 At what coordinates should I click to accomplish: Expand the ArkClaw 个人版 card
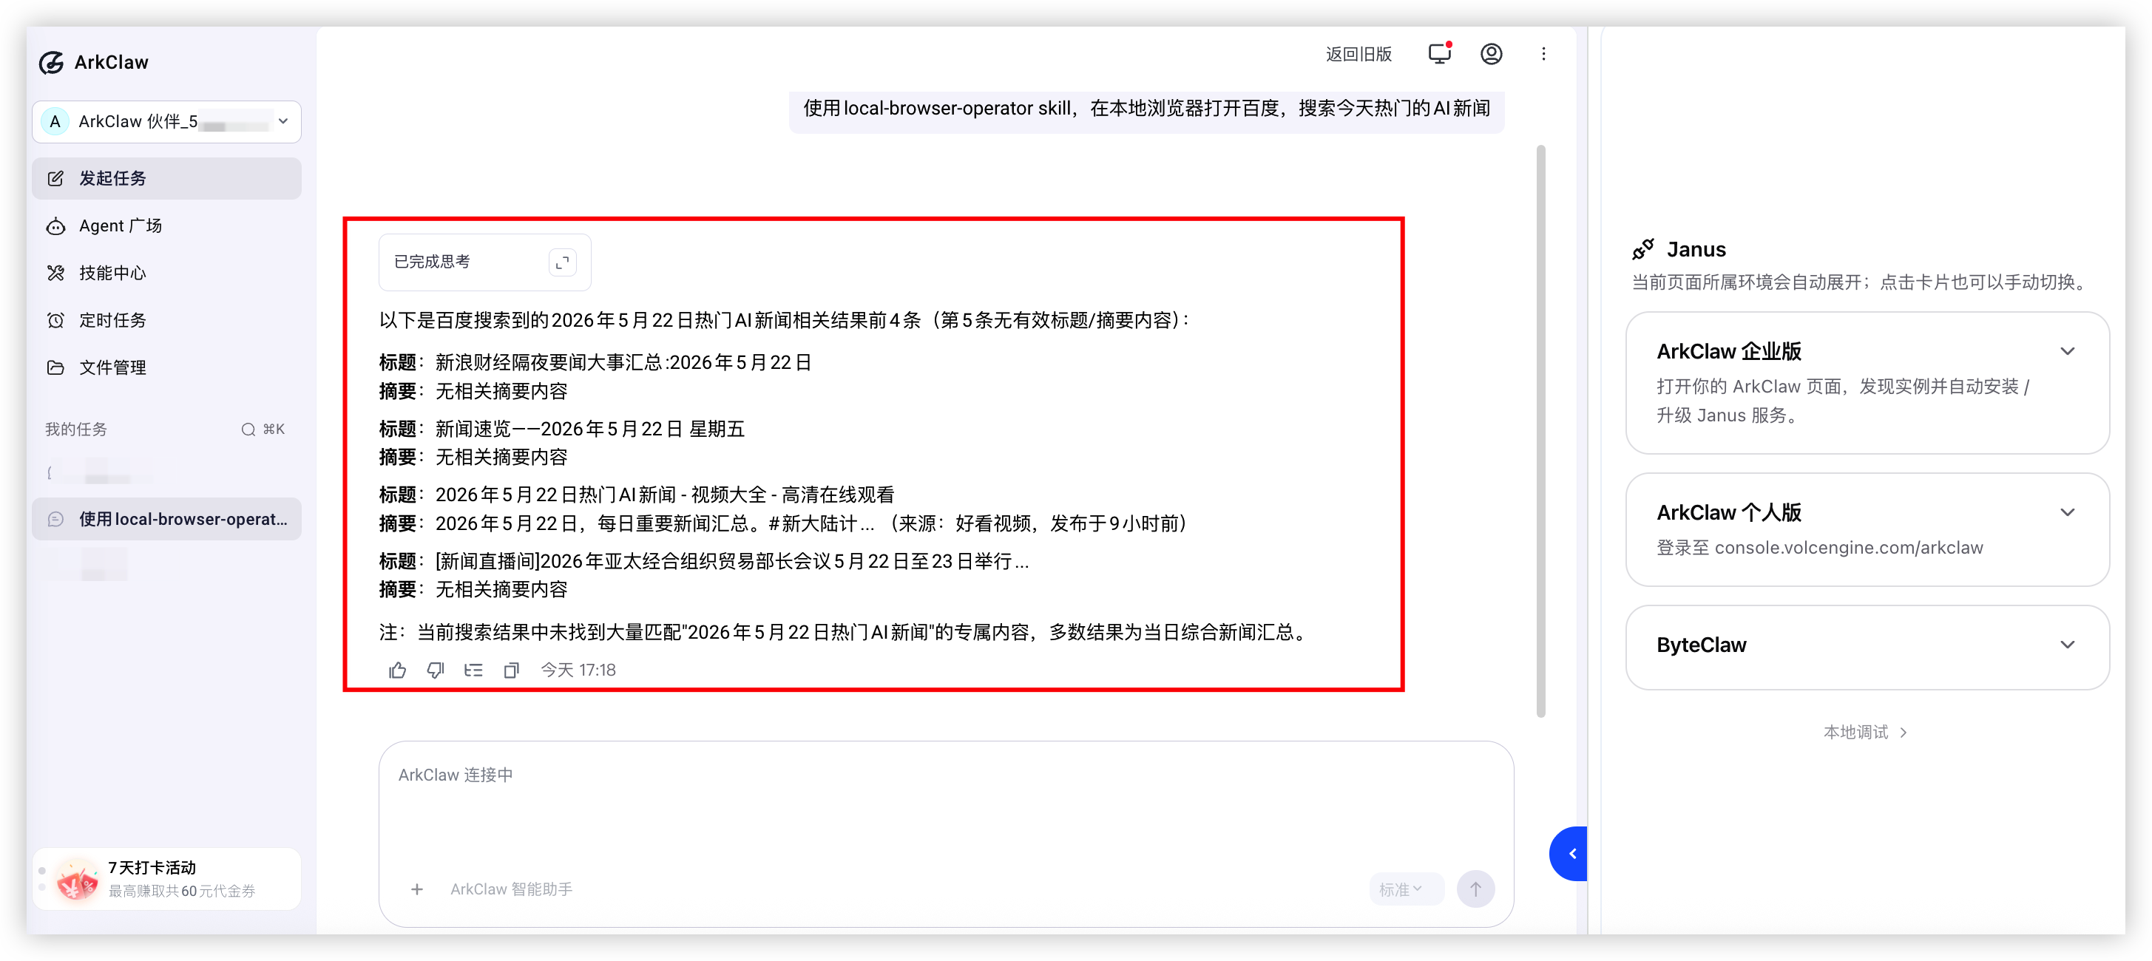[x=2067, y=512]
